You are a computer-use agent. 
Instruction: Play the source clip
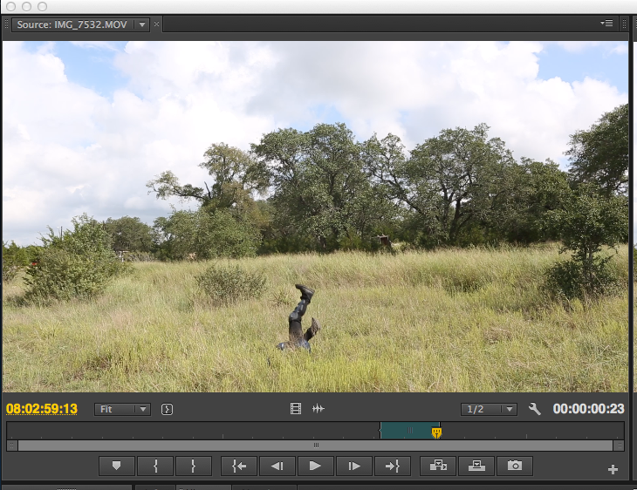(x=315, y=466)
